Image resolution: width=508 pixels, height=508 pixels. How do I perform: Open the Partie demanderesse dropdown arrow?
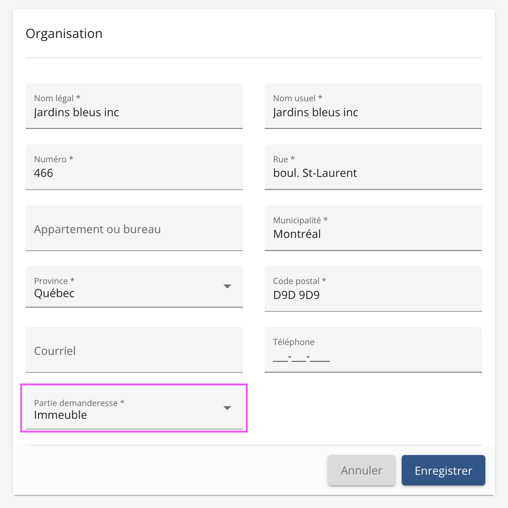[227, 408]
